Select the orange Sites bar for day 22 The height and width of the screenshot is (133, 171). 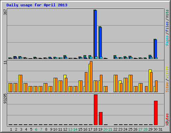pos(116,83)
